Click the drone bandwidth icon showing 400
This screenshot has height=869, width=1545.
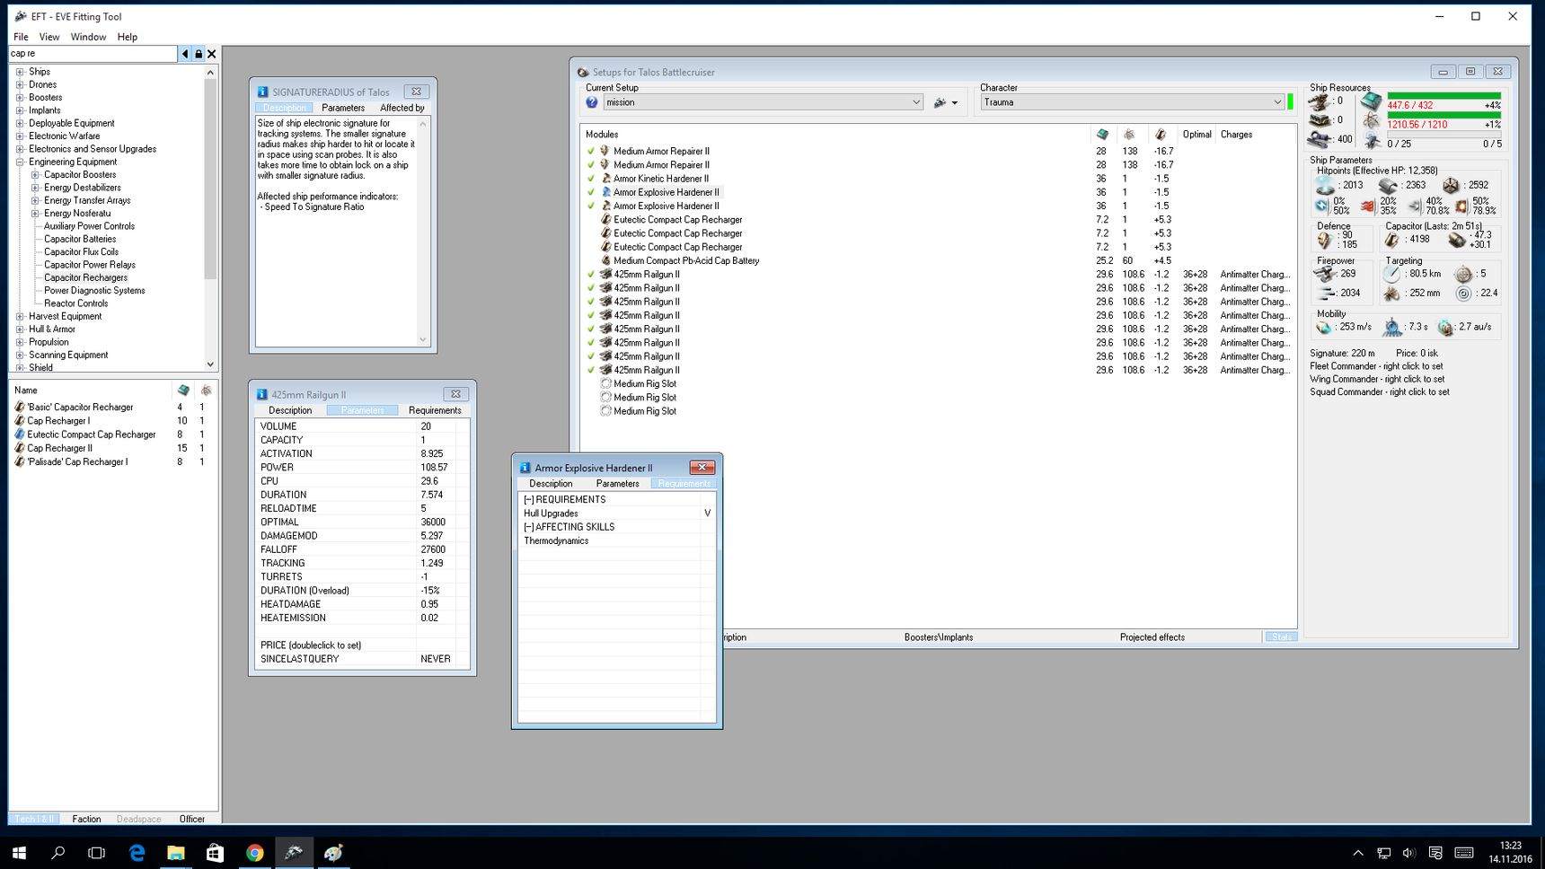1319,139
